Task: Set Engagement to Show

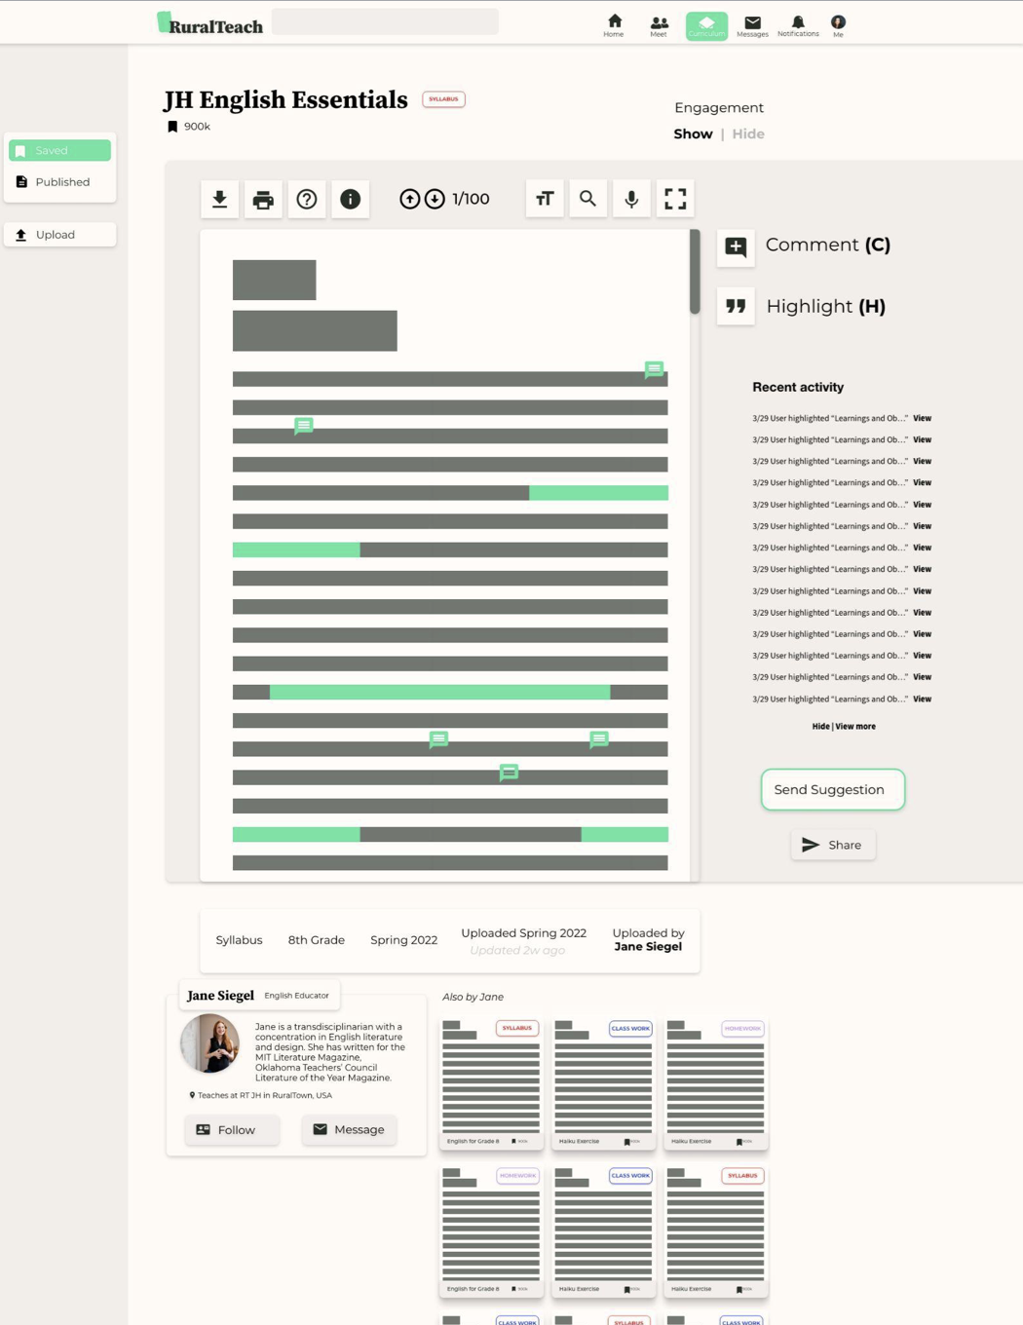Action: [x=693, y=133]
